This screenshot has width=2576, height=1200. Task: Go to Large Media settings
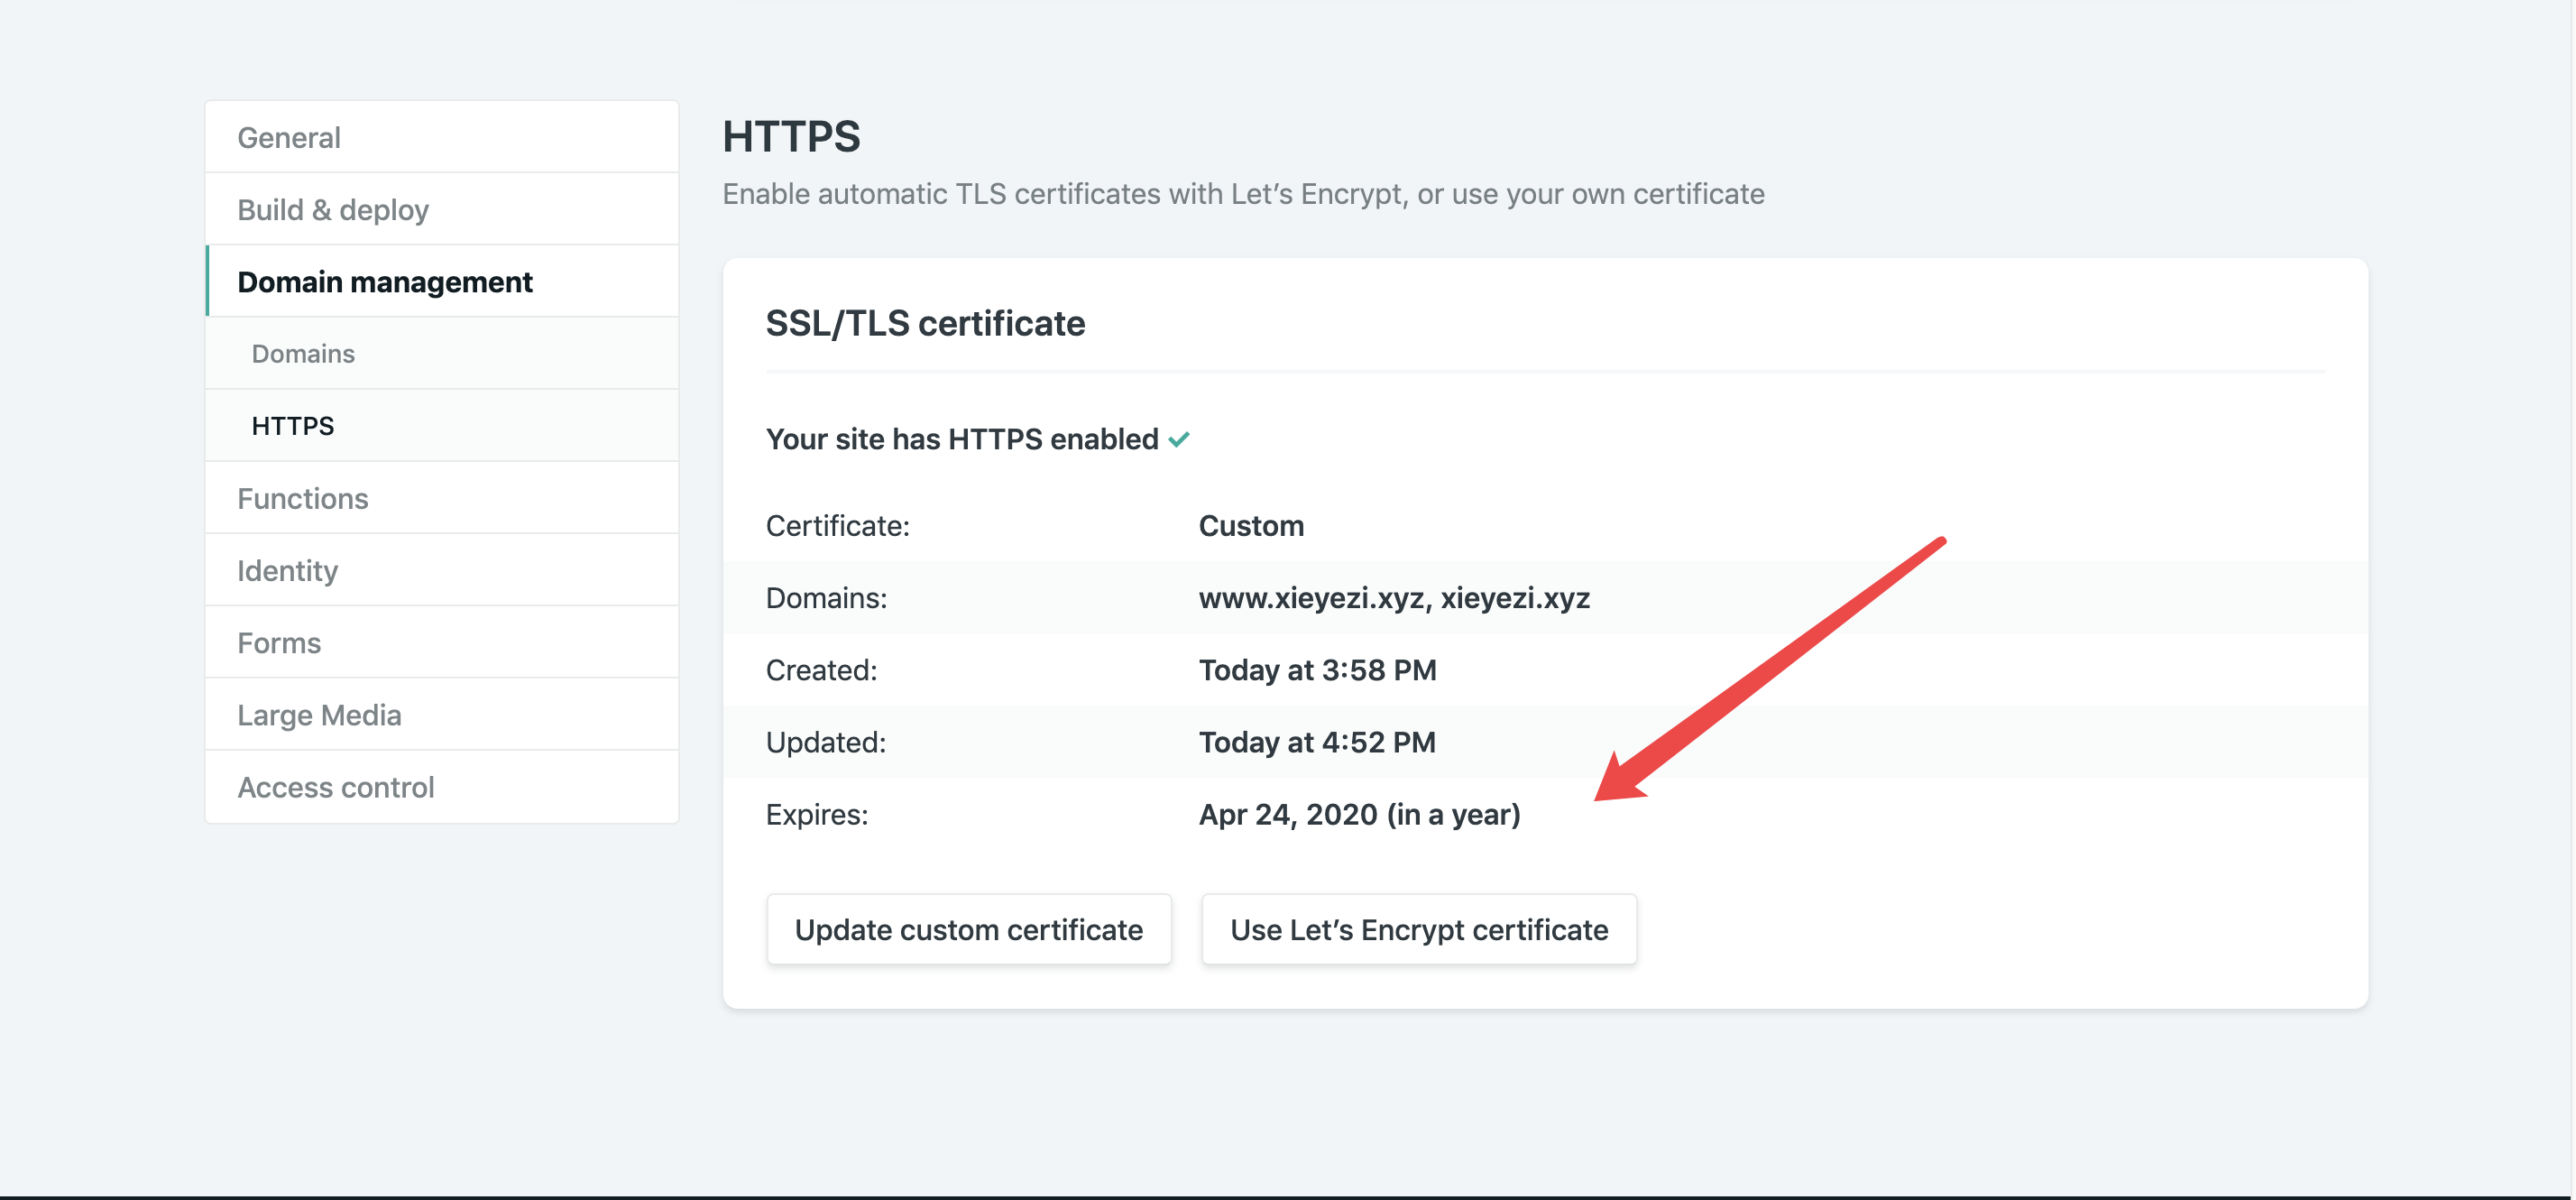click(x=319, y=715)
